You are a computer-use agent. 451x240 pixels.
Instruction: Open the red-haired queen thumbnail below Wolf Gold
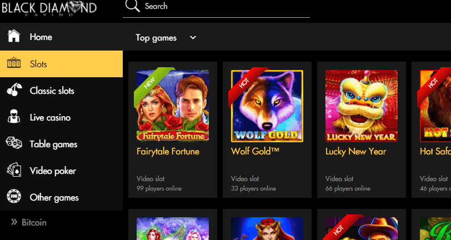coord(267,228)
